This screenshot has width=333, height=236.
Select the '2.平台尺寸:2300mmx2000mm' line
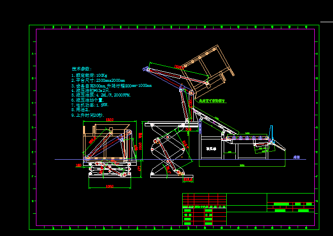[98, 80]
